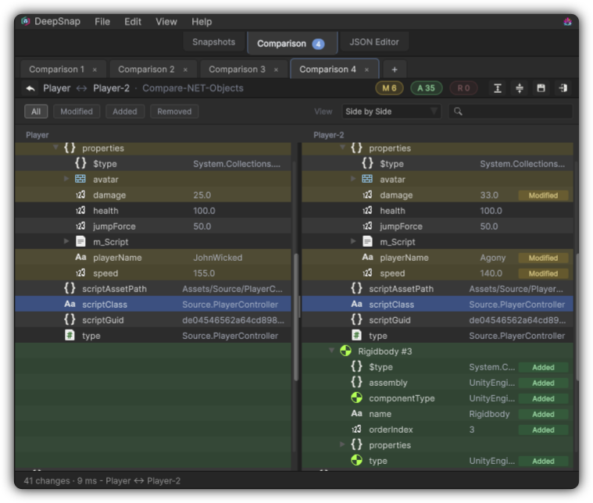Screen dimensions: 593x503
Task: Open the Side by Side view dropdown
Action: (x=391, y=112)
